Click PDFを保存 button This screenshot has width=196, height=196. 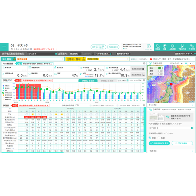[x=182, y=143]
